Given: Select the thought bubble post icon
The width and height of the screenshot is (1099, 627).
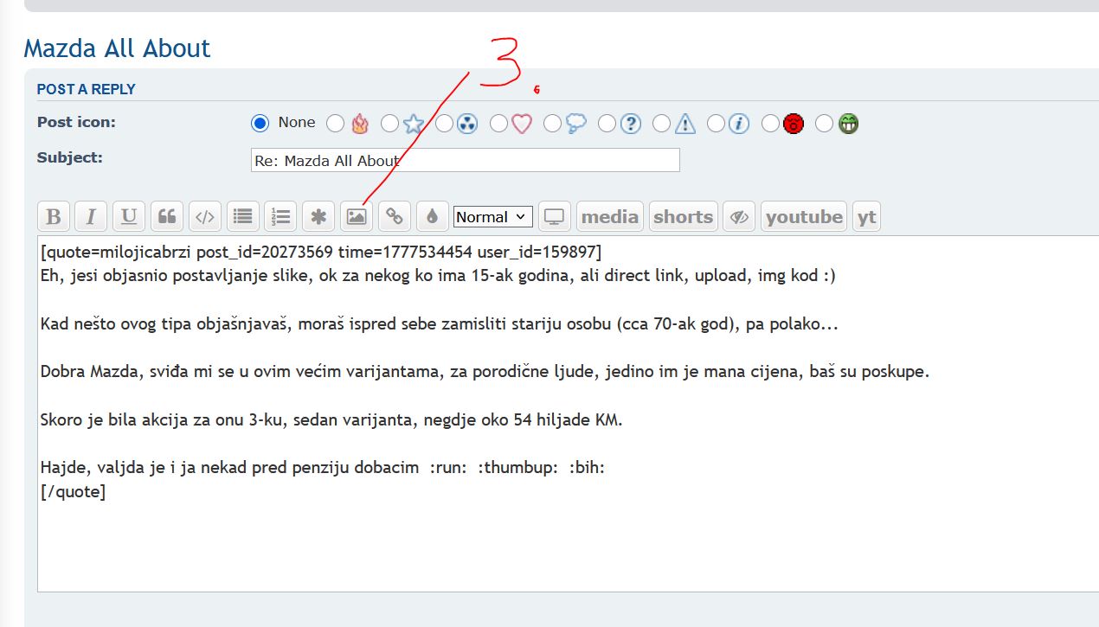Looking at the screenshot, I should coord(552,124).
